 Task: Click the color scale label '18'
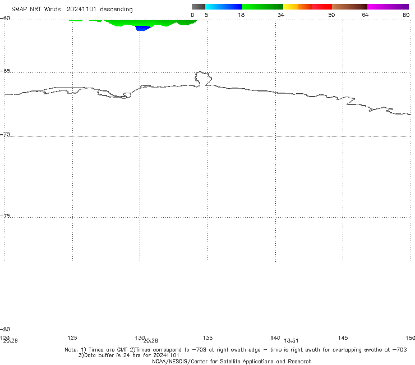point(241,15)
